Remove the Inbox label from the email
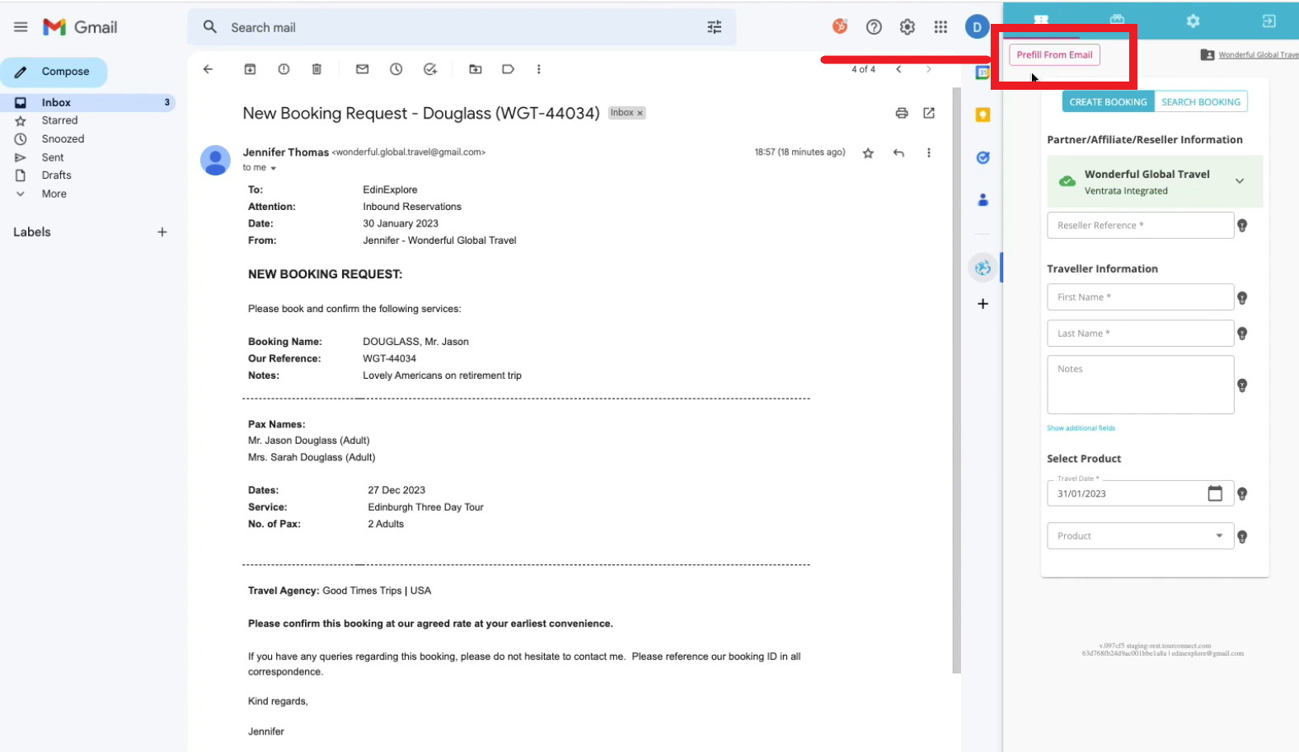This screenshot has height=752, width=1299. point(640,114)
